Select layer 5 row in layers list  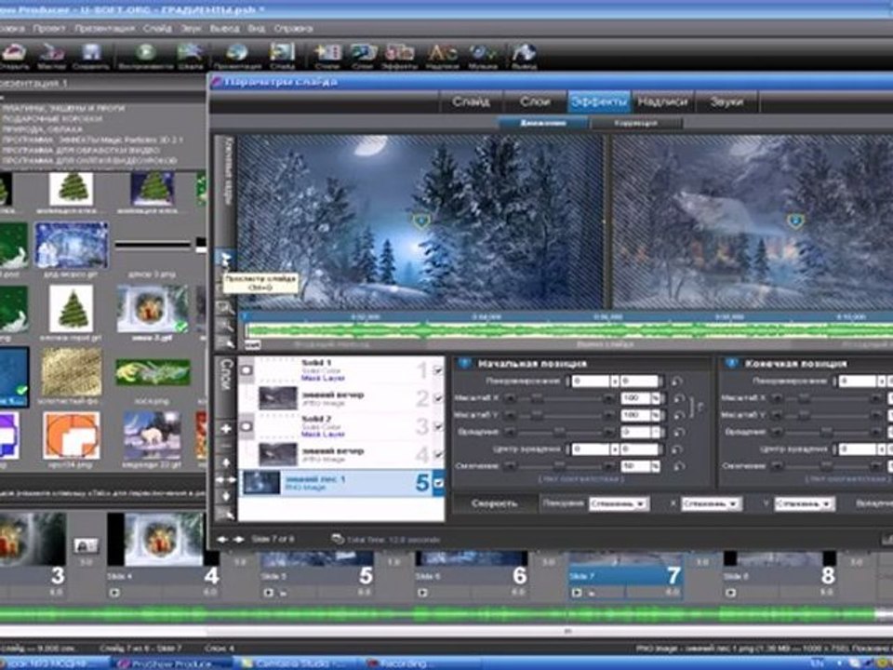pos(341,483)
